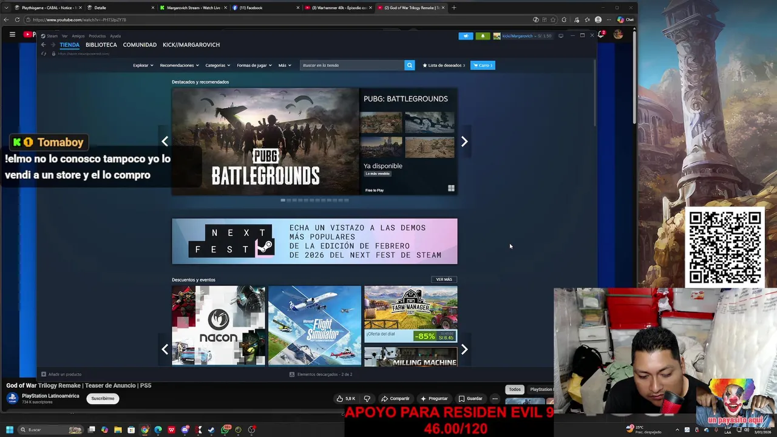Open Farm Manager 2021 daily deal
Image resolution: width=777 pixels, height=437 pixels.
pyautogui.click(x=411, y=314)
